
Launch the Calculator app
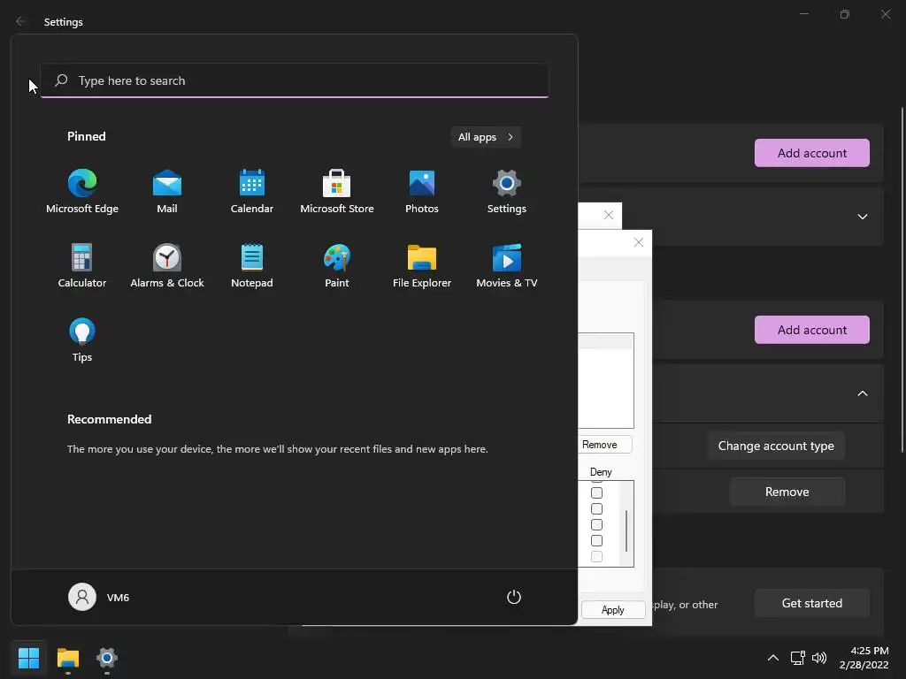pyautogui.click(x=82, y=265)
